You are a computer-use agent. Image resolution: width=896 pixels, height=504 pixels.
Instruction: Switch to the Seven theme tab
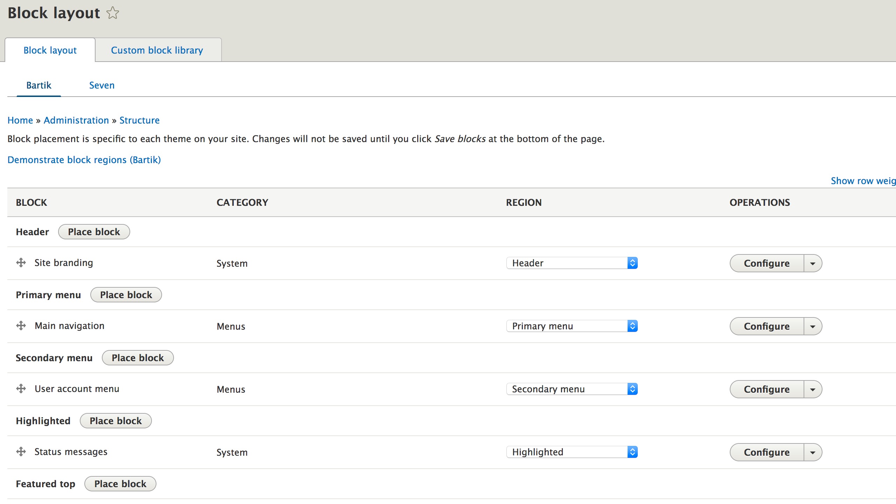pyautogui.click(x=101, y=85)
